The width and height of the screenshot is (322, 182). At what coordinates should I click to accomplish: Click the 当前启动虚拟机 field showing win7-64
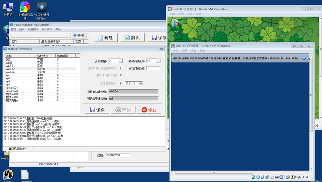[x=134, y=91]
